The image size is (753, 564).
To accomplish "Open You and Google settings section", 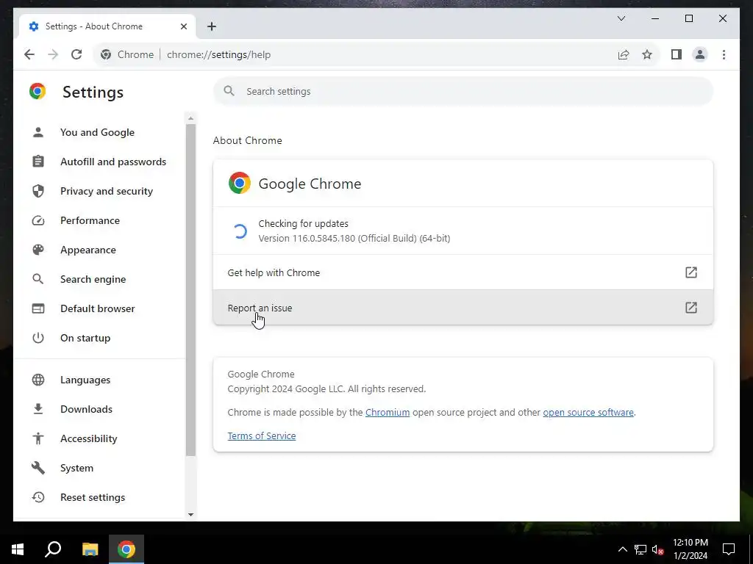I will pos(99,132).
